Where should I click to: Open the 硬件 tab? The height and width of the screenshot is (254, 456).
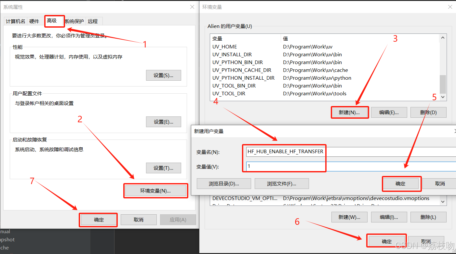click(x=34, y=21)
